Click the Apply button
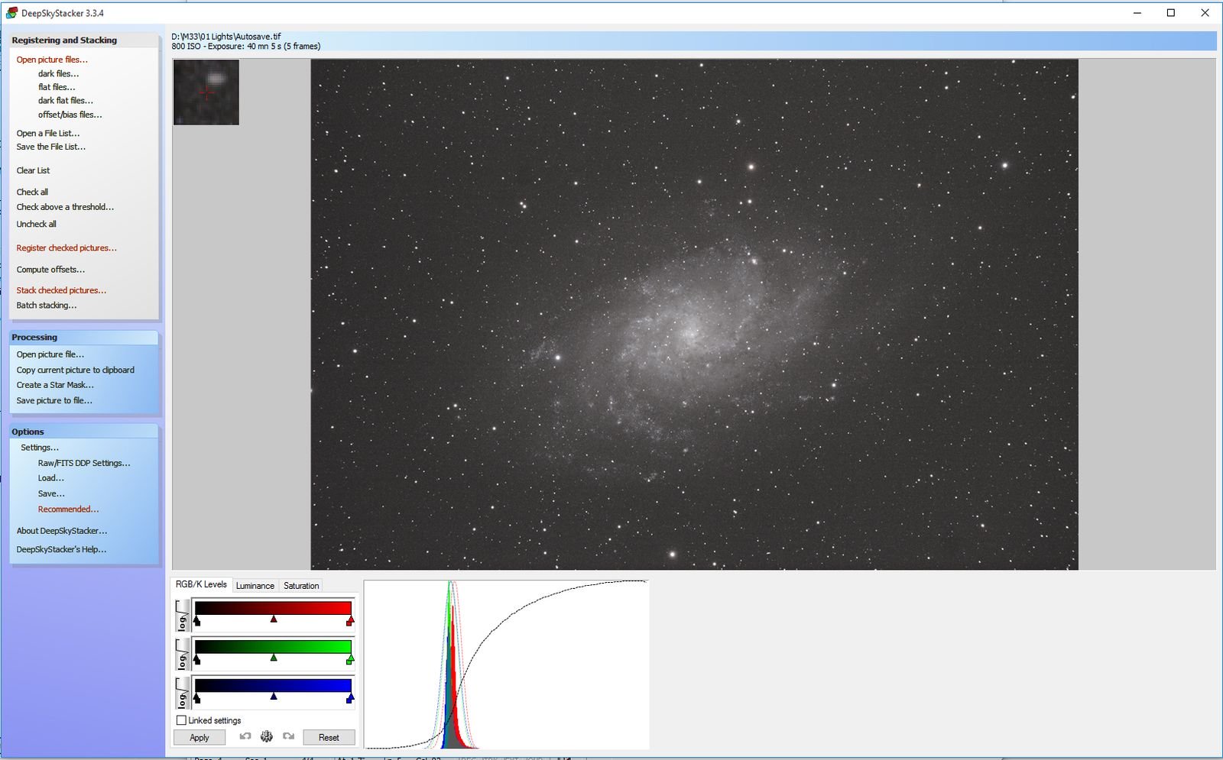 coord(200,737)
